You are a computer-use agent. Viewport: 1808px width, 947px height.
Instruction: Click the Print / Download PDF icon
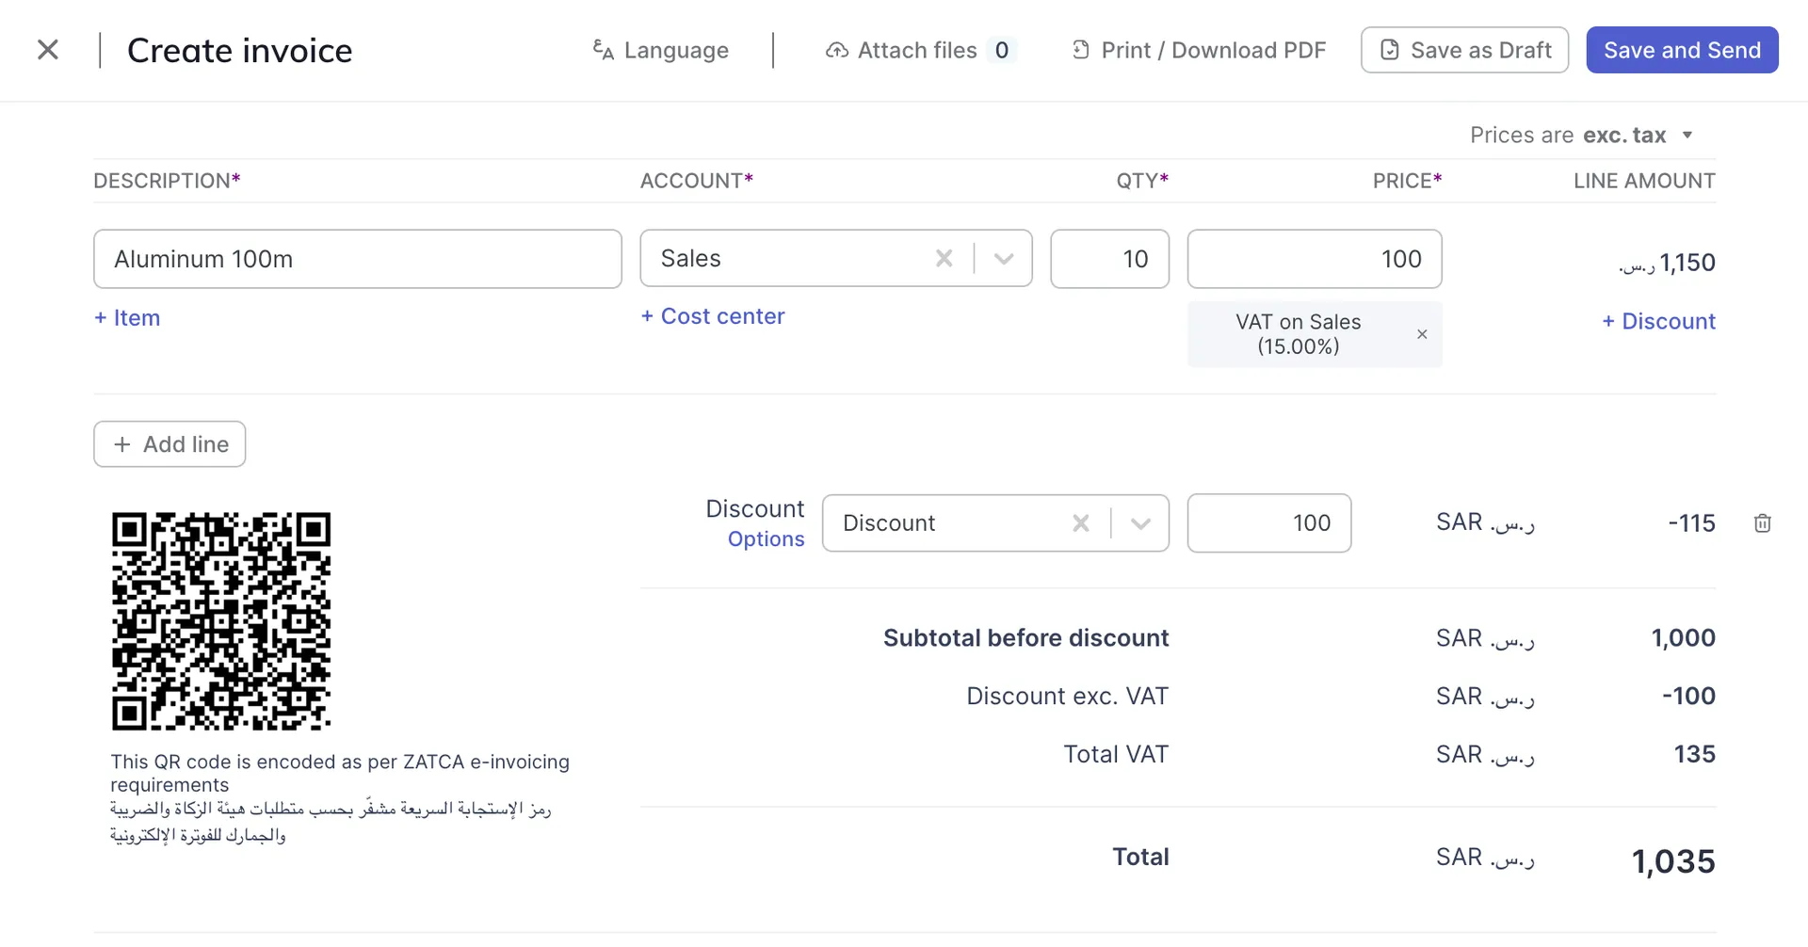(1080, 50)
